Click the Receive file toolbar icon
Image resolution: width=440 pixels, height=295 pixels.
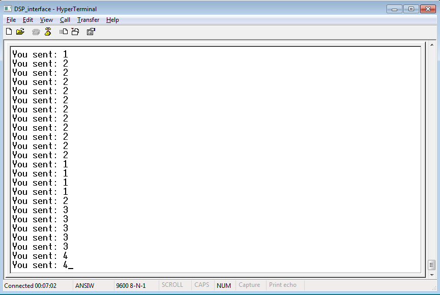75,32
